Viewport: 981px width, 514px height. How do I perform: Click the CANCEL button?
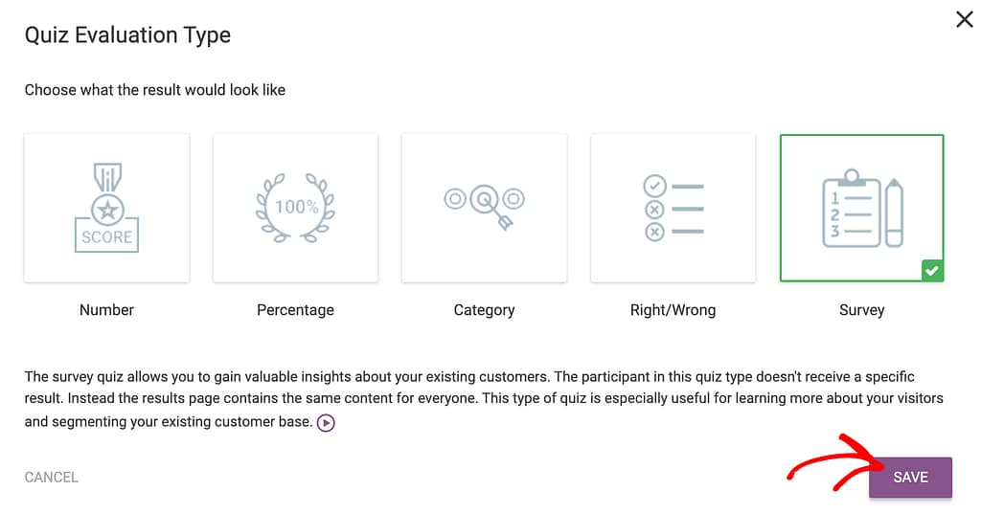pyautogui.click(x=52, y=477)
